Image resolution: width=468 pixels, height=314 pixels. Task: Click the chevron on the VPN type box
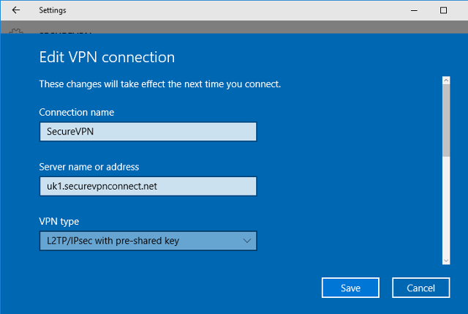(246, 241)
